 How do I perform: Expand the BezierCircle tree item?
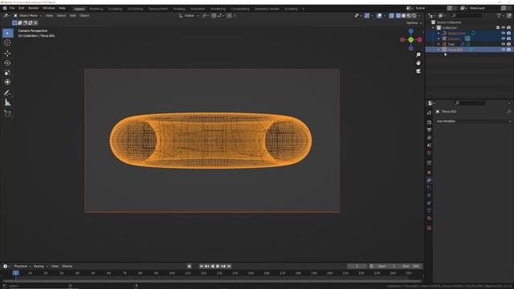coord(439,33)
